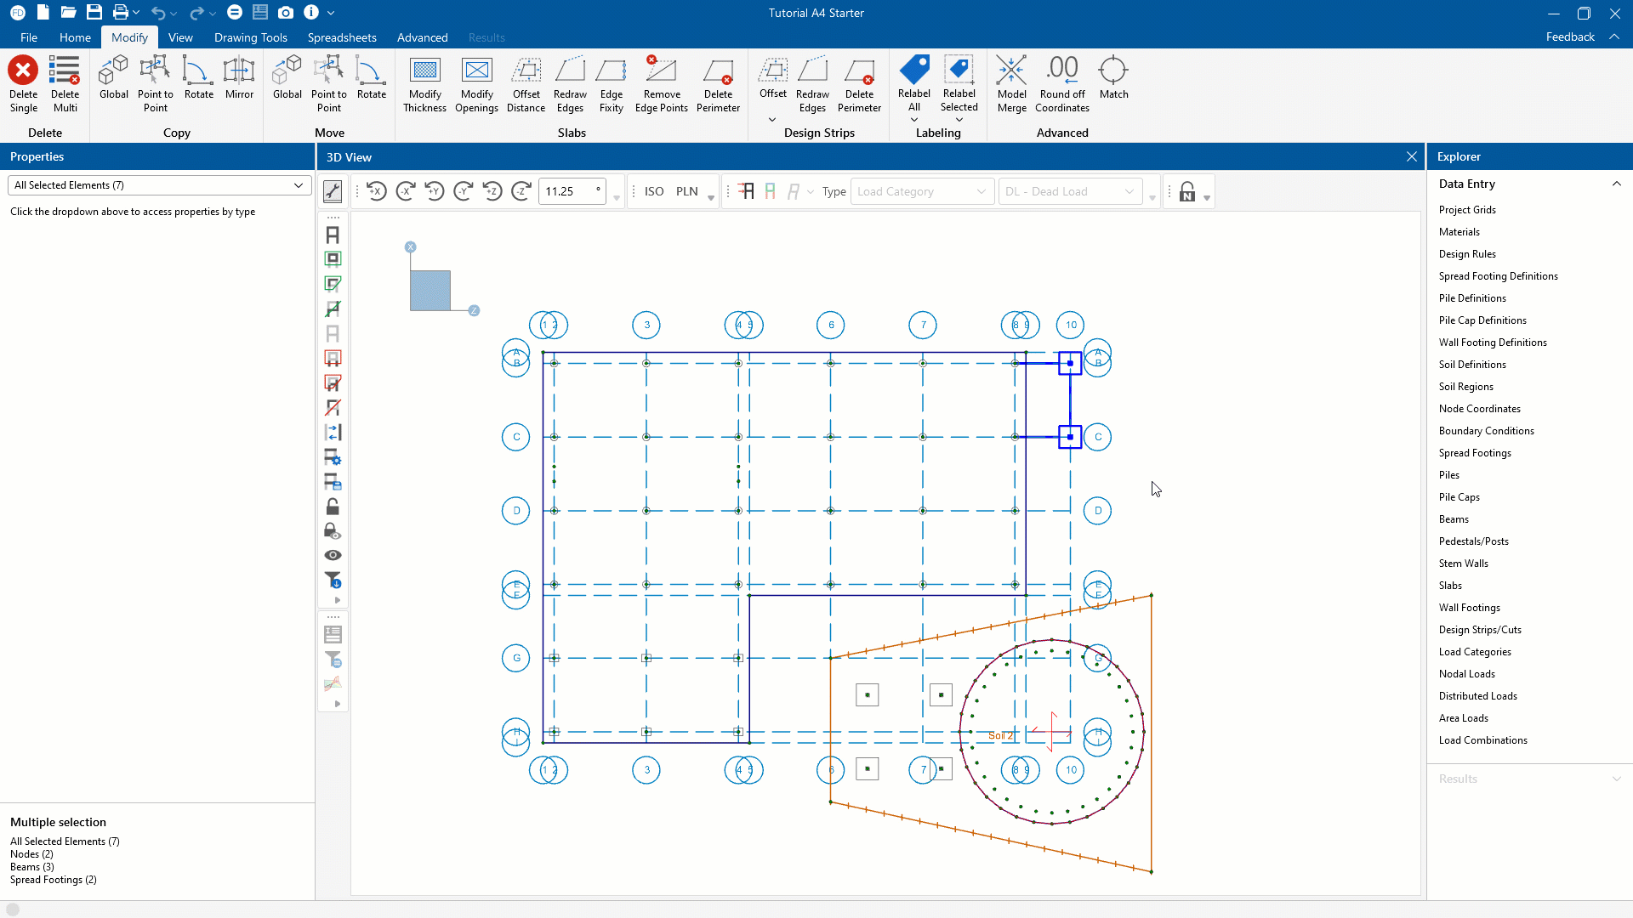The height and width of the screenshot is (918, 1633).
Task: Collapse the Data Entry section
Action: (x=1616, y=184)
